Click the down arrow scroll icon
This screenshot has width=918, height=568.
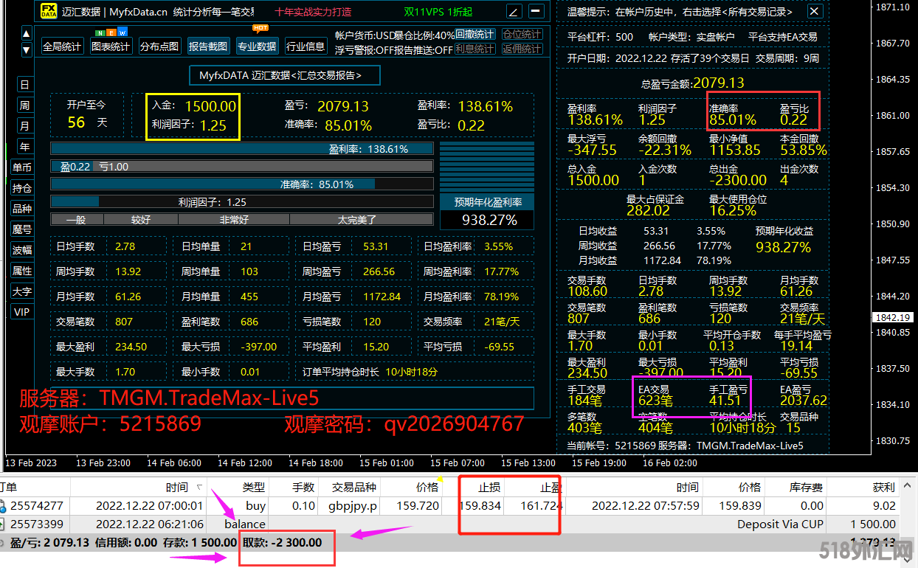point(27,50)
